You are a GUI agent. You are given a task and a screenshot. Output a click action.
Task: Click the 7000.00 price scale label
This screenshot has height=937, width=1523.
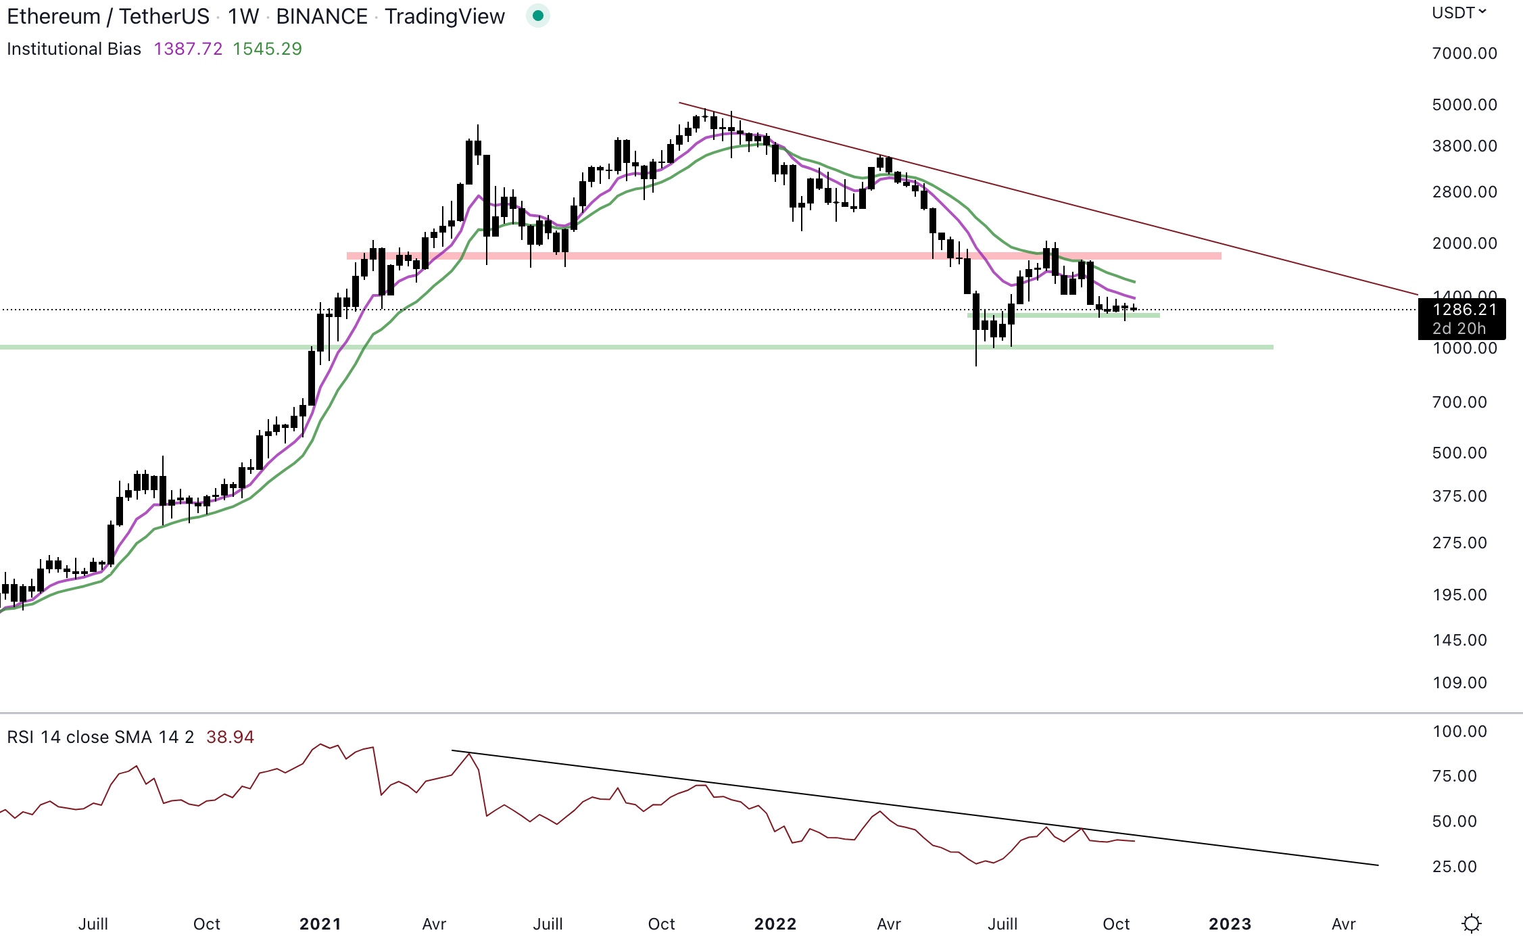point(1464,53)
